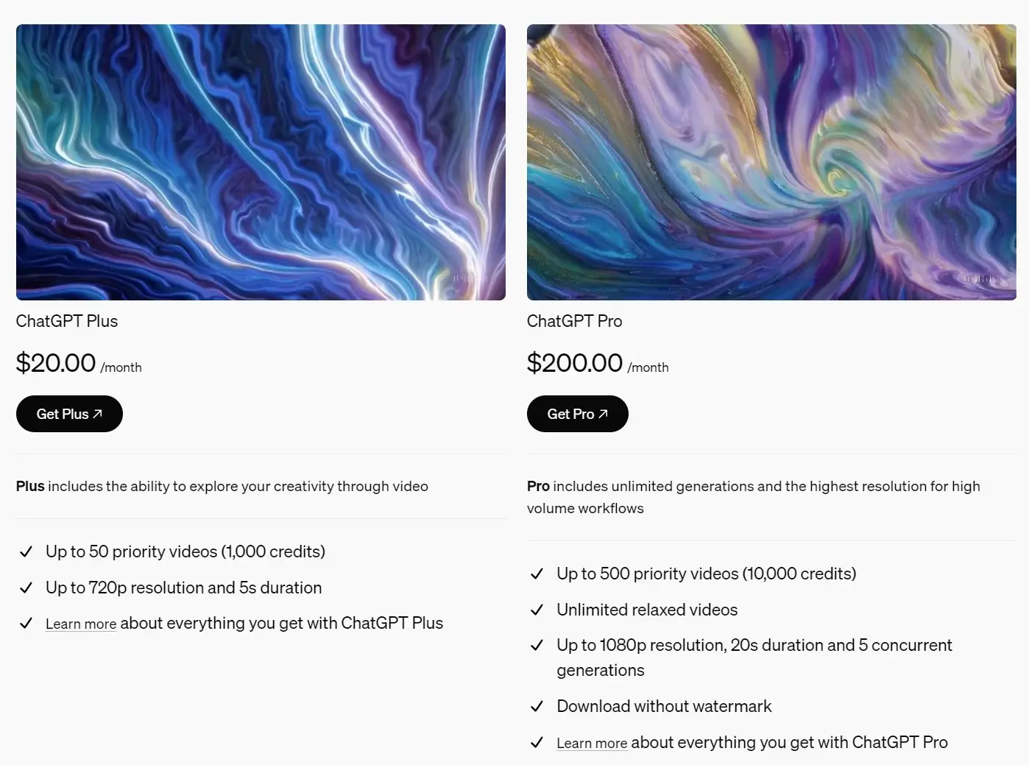Viewport: 1029px width, 765px height.
Task: Select the blue swirl ChatGPT Plus thumbnail
Action: [x=261, y=162]
